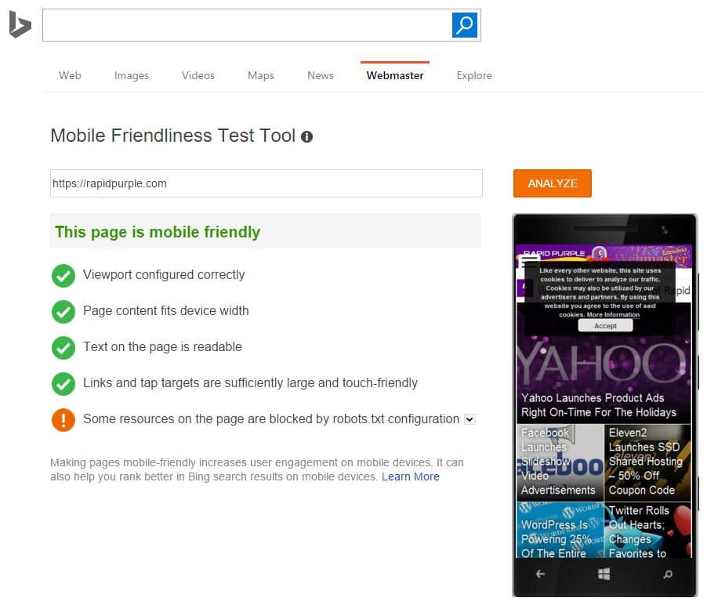Tap the Facebook Launches Slideshow Video Advertisements tile
Screen dimensions: 707x605
(x=560, y=462)
